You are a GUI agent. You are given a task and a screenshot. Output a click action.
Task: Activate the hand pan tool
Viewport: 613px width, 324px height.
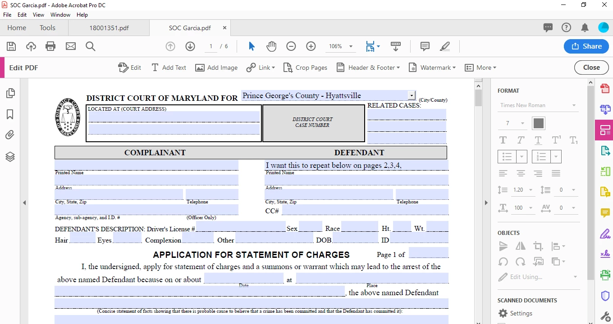(x=271, y=46)
